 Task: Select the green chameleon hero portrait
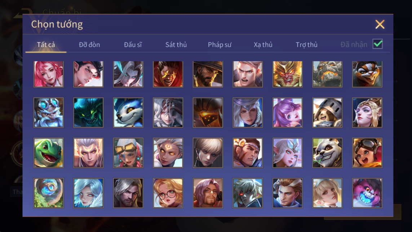49,153
